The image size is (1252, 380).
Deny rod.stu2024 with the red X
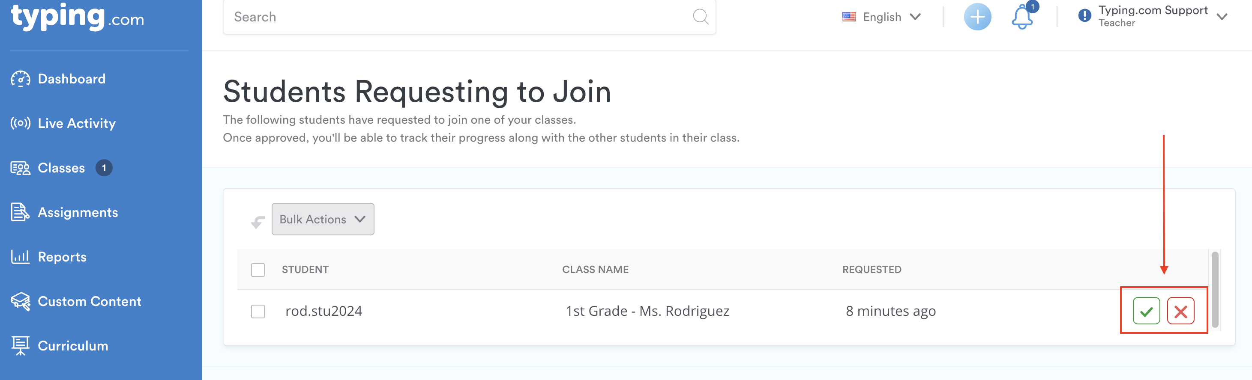coord(1180,311)
